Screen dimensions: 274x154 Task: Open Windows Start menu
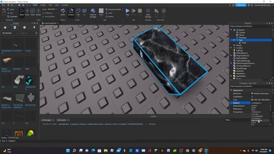(68, 151)
